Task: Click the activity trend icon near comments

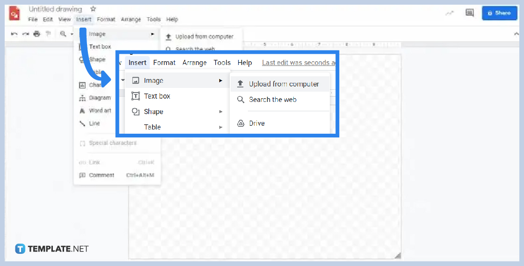Action: tap(450, 13)
